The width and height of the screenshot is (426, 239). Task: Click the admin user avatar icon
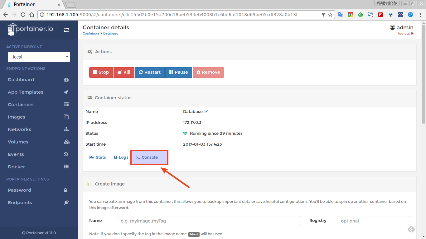pos(393,27)
